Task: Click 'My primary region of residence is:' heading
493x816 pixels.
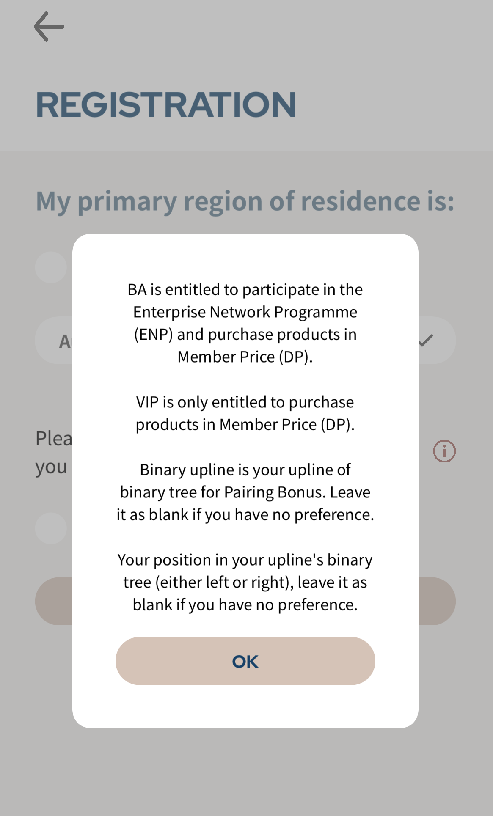Action: (x=245, y=201)
